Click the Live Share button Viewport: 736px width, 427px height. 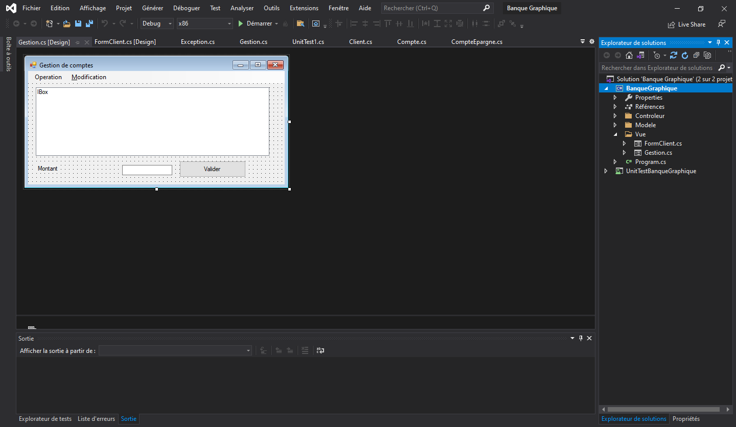tap(686, 24)
